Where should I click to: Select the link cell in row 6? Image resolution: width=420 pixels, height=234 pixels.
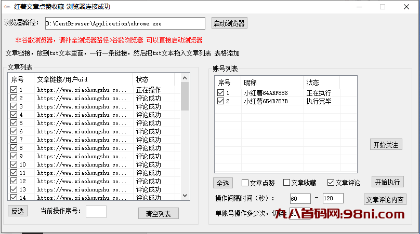pyautogui.click(x=82, y=131)
